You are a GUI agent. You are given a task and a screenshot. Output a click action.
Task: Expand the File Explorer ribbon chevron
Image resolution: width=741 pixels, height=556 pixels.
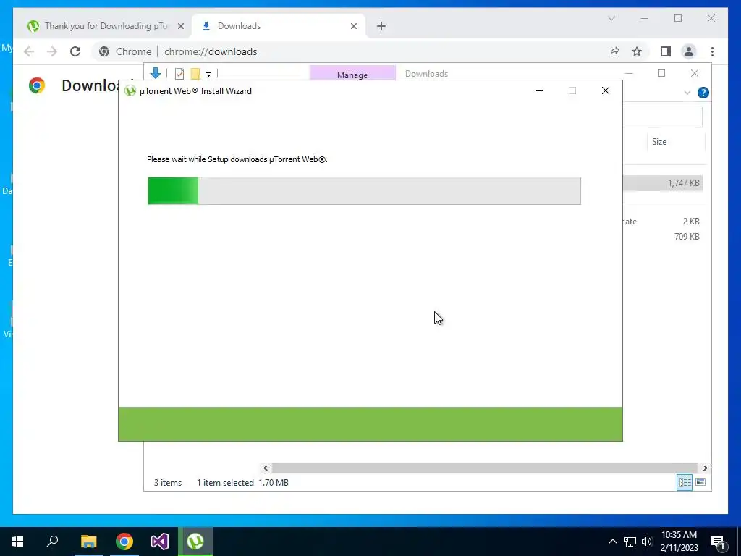[687, 93]
